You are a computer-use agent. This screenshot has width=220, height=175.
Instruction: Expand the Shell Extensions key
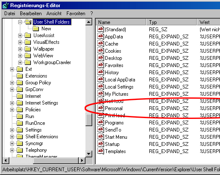pos(12,137)
